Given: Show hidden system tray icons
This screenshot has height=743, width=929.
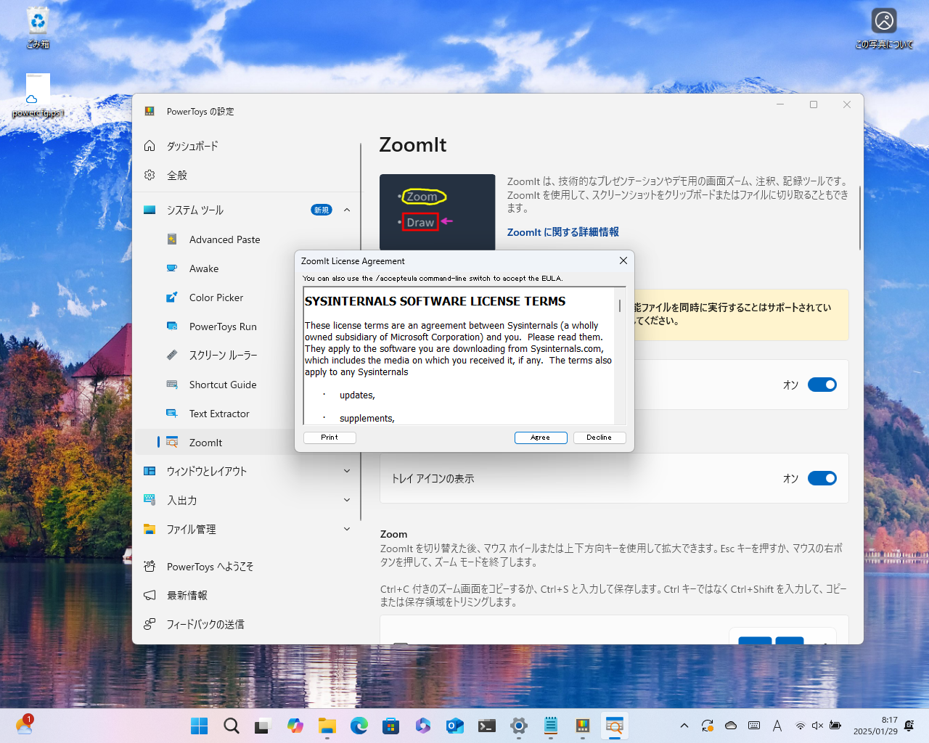Looking at the screenshot, I should [x=684, y=726].
